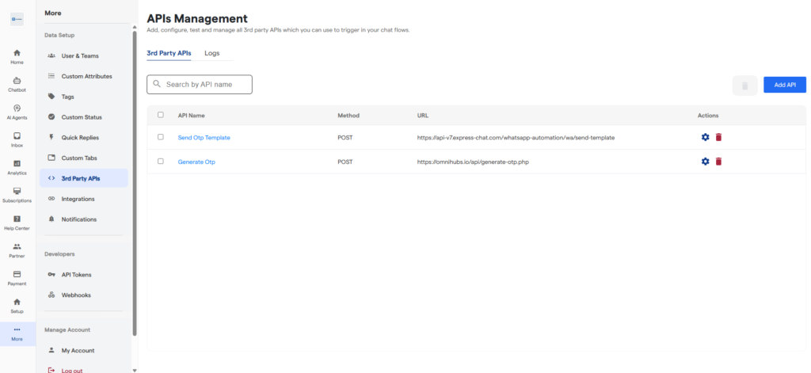This screenshot has width=811, height=373.
Task: Open the Inbox icon
Action: pos(17,136)
